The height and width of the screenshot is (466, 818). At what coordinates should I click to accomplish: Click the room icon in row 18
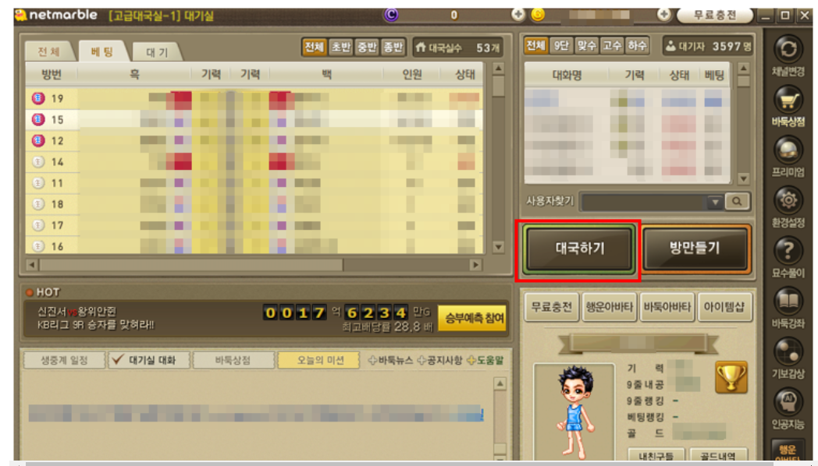[38, 204]
